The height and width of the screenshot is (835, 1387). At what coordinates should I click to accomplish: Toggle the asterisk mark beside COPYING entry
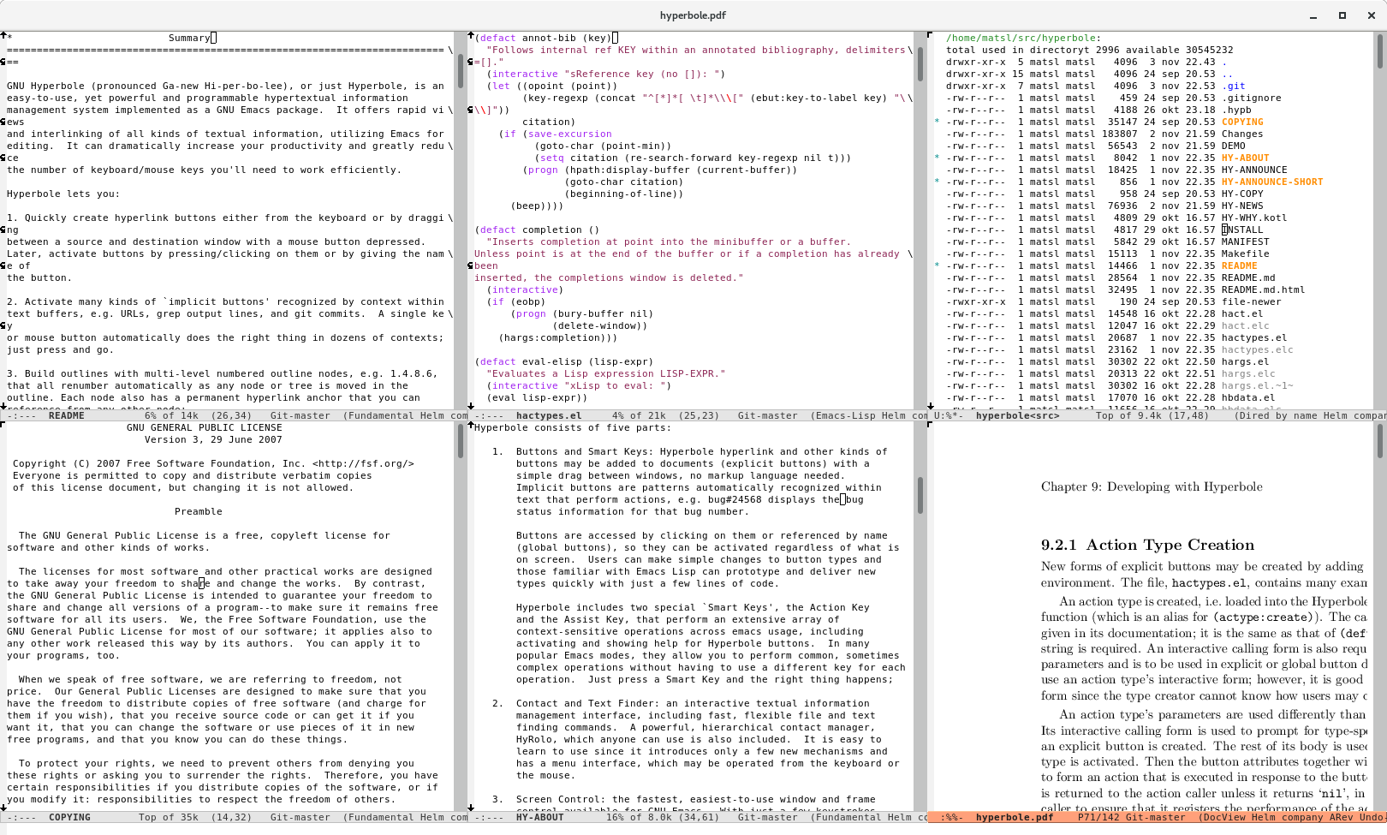[937, 122]
